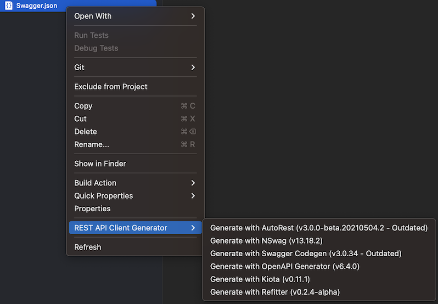Expand the Build Action chevron
This screenshot has width=438, height=304.
[193, 183]
